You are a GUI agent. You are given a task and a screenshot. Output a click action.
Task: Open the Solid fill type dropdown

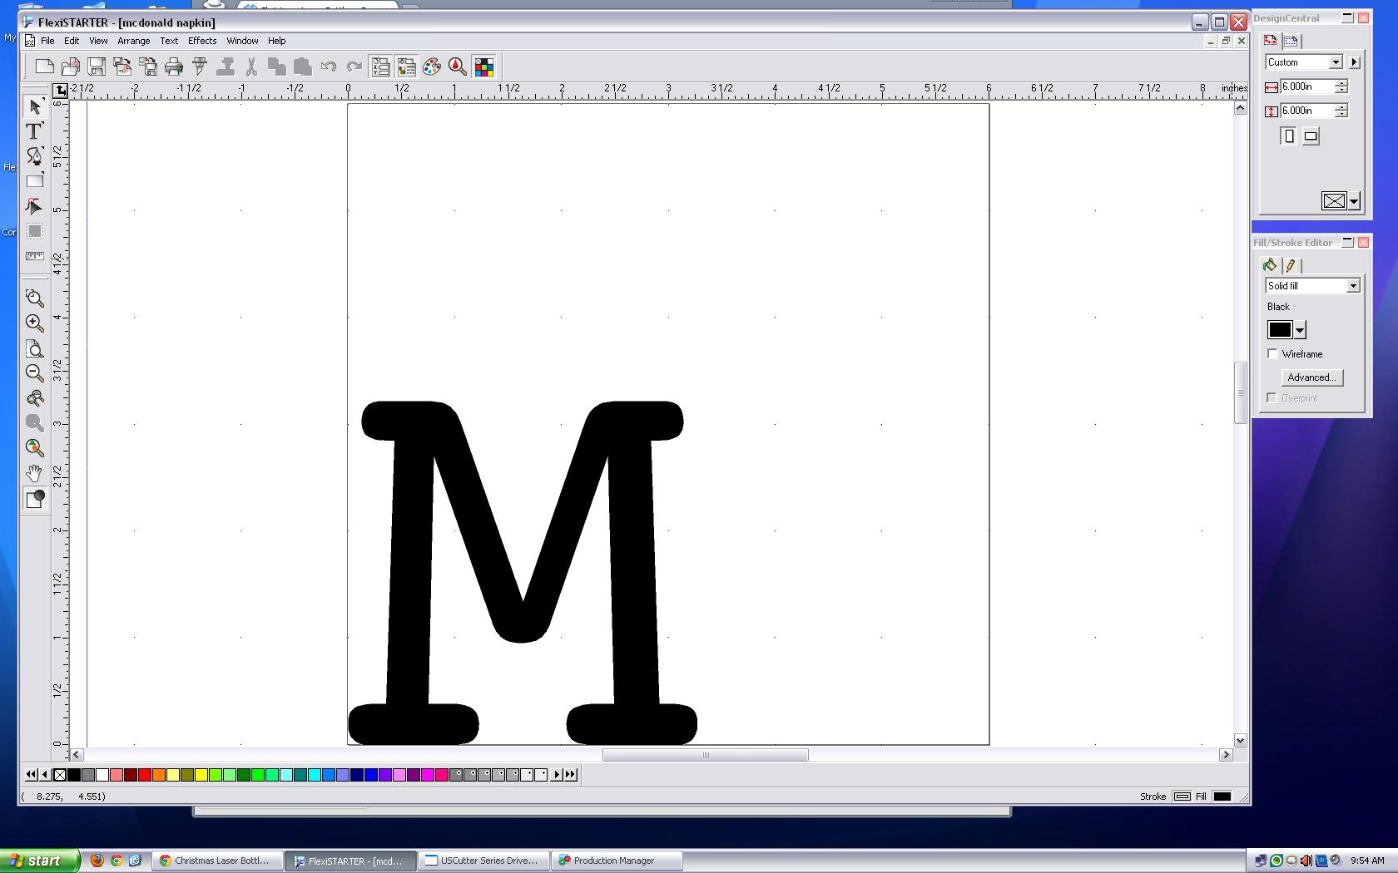click(1354, 285)
